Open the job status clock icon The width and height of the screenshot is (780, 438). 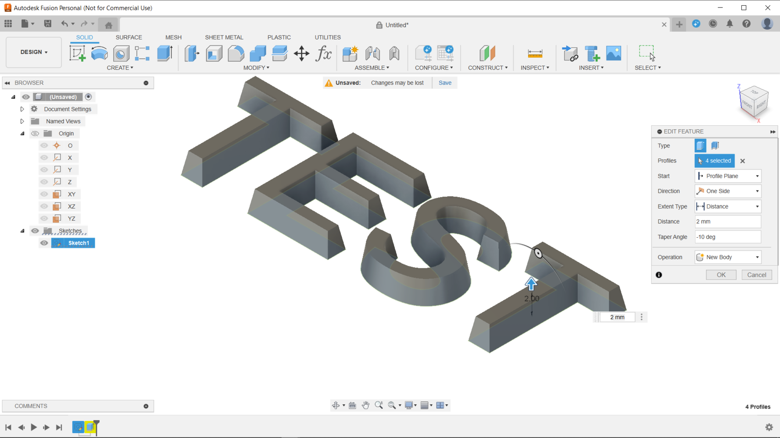coord(713,24)
